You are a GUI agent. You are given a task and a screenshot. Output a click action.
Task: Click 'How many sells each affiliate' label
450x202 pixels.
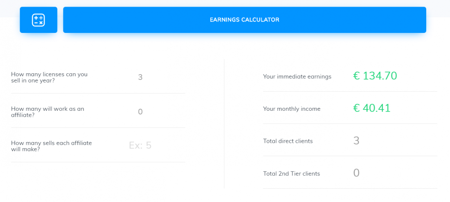[51, 146]
